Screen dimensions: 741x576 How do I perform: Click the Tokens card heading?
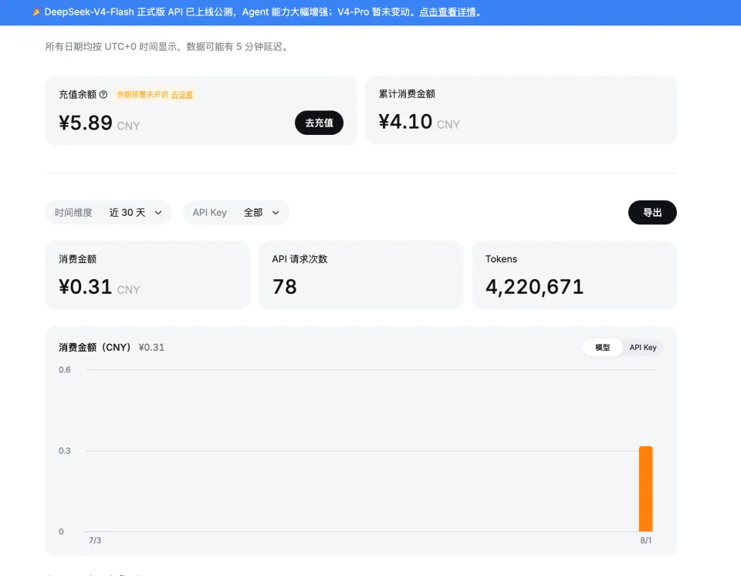pyautogui.click(x=501, y=259)
